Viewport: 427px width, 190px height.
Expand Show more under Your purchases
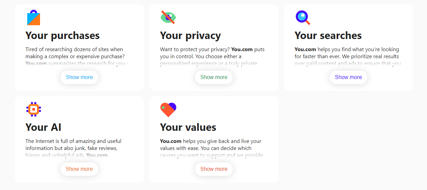[79, 77]
